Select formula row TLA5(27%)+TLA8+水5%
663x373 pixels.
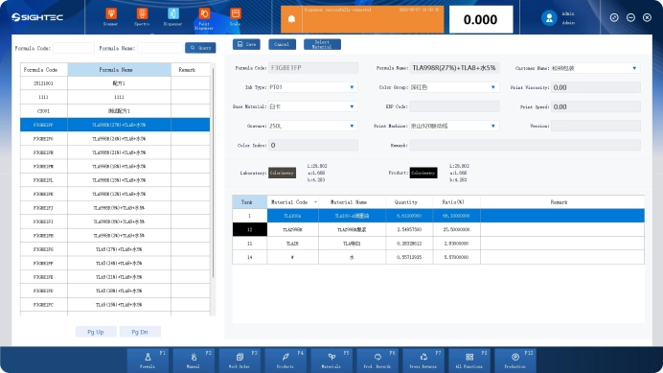(x=115, y=249)
